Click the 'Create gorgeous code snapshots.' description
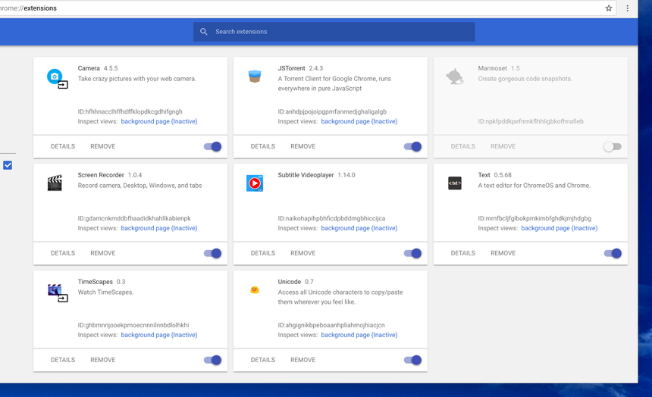This screenshot has height=397, width=652. tap(525, 79)
